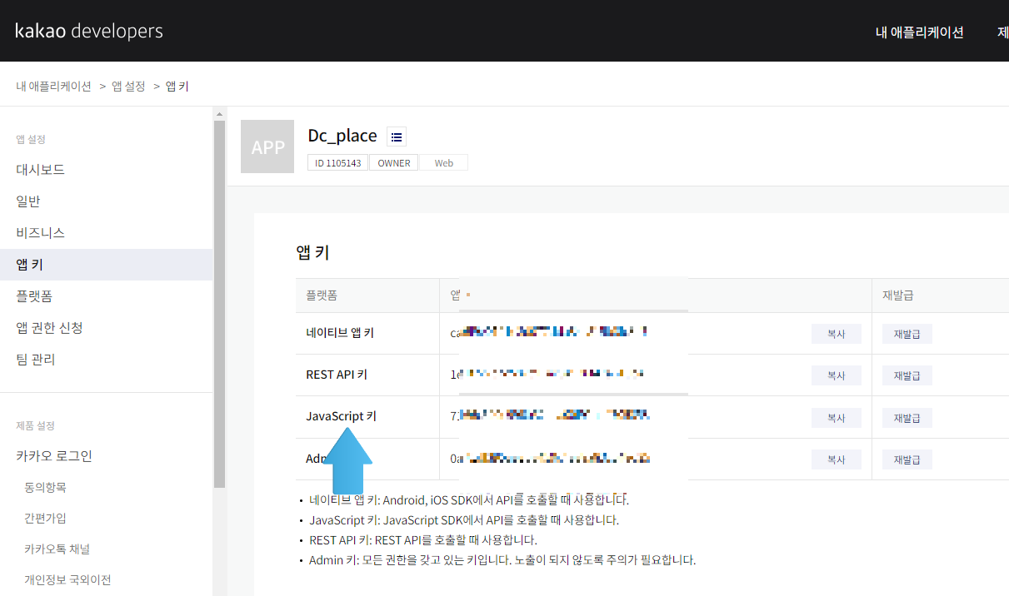
Task: Click the 네이티브 앱 키 row label
Action: point(340,333)
